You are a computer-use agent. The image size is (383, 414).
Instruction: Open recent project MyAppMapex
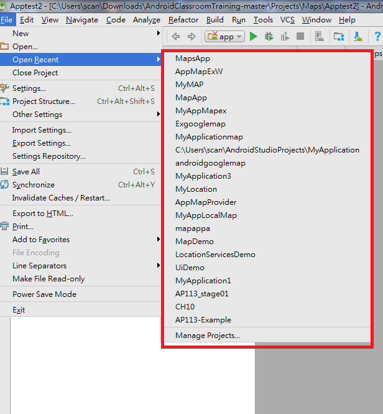(x=267, y=111)
